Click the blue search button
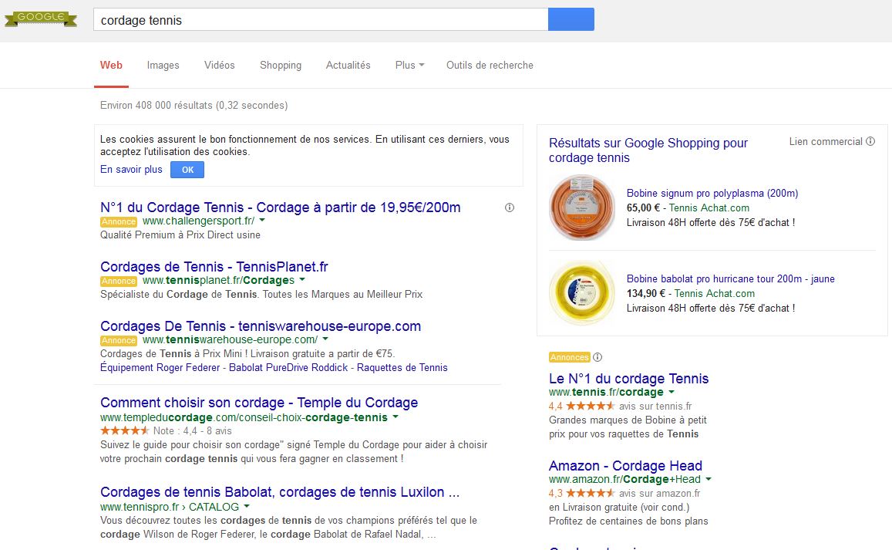The height and width of the screenshot is (550, 892). (571, 19)
